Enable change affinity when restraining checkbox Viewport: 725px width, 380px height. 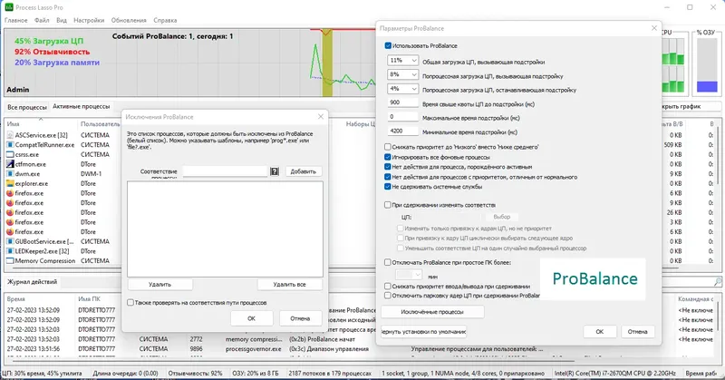388,205
